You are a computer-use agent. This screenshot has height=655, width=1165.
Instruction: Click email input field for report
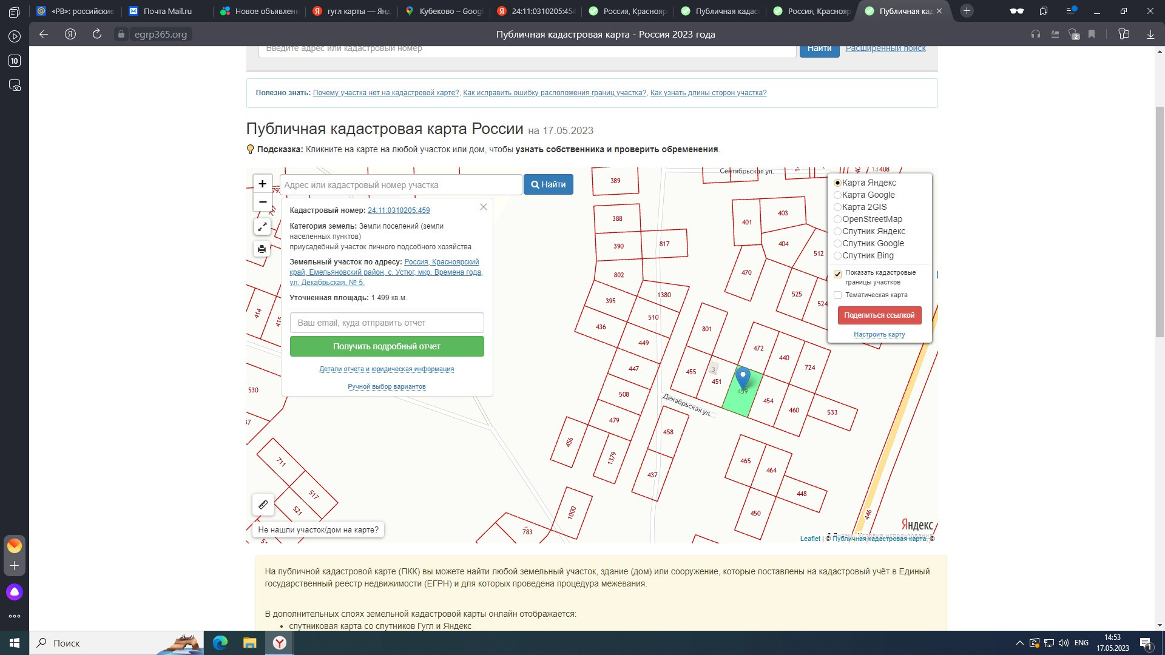pyautogui.click(x=387, y=323)
